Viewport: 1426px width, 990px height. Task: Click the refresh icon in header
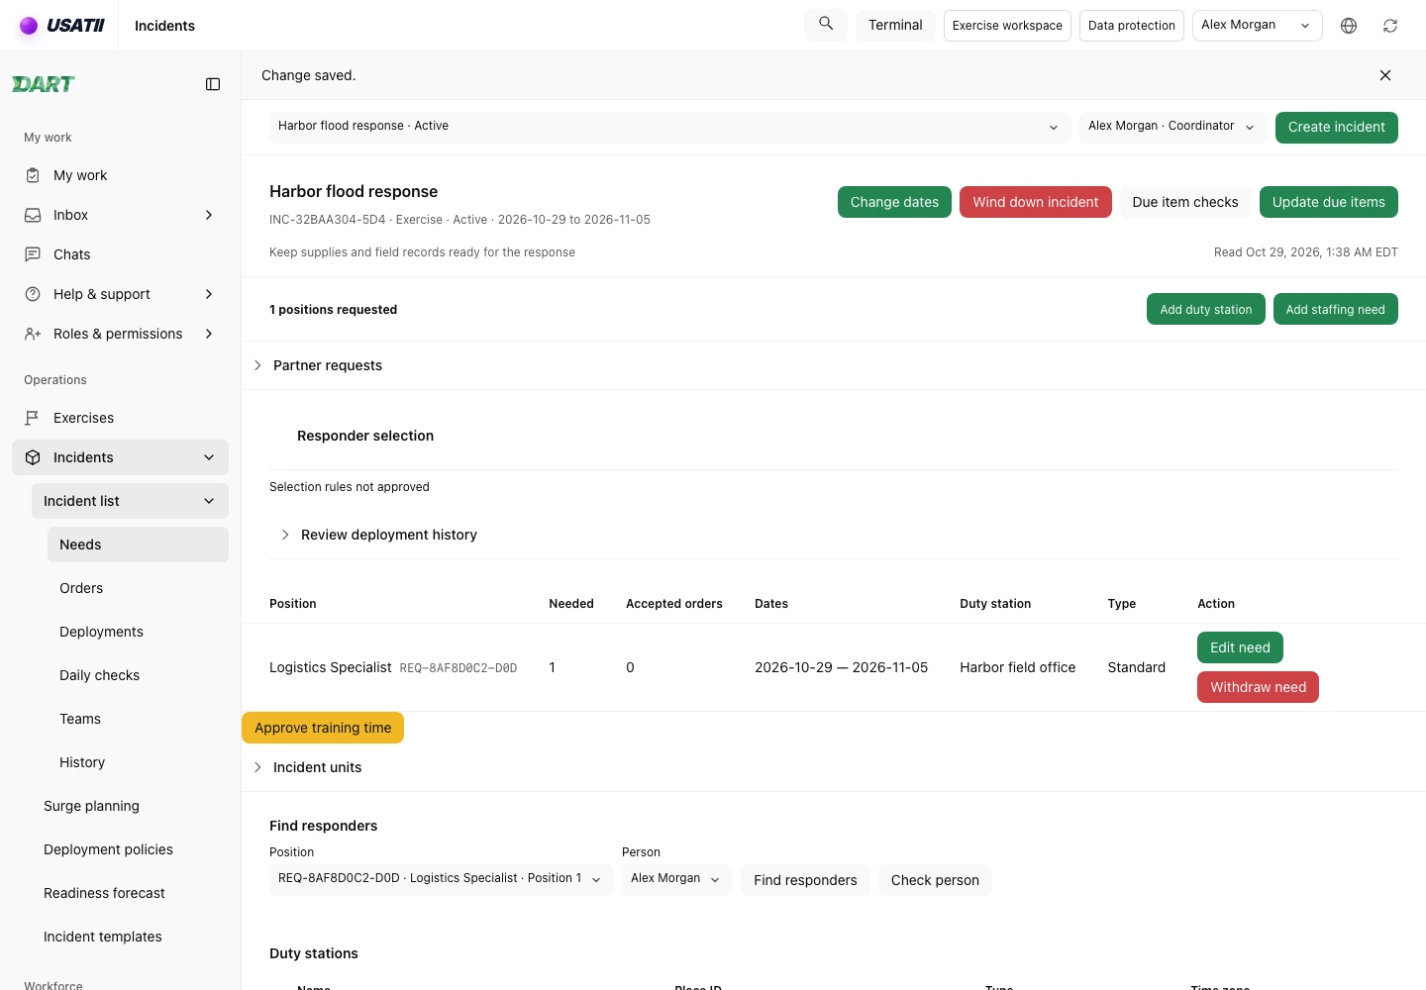1390,26
